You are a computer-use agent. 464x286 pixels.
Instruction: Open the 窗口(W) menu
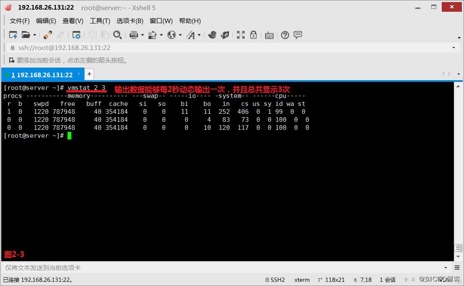point(161,21)
